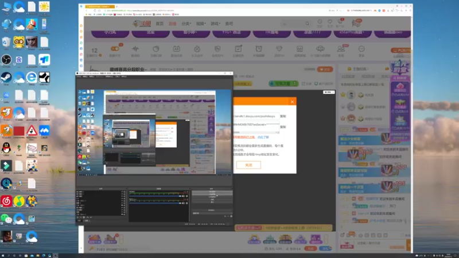Select the browser's active page tab
The image size is (459, 258).
click(99, 6)
